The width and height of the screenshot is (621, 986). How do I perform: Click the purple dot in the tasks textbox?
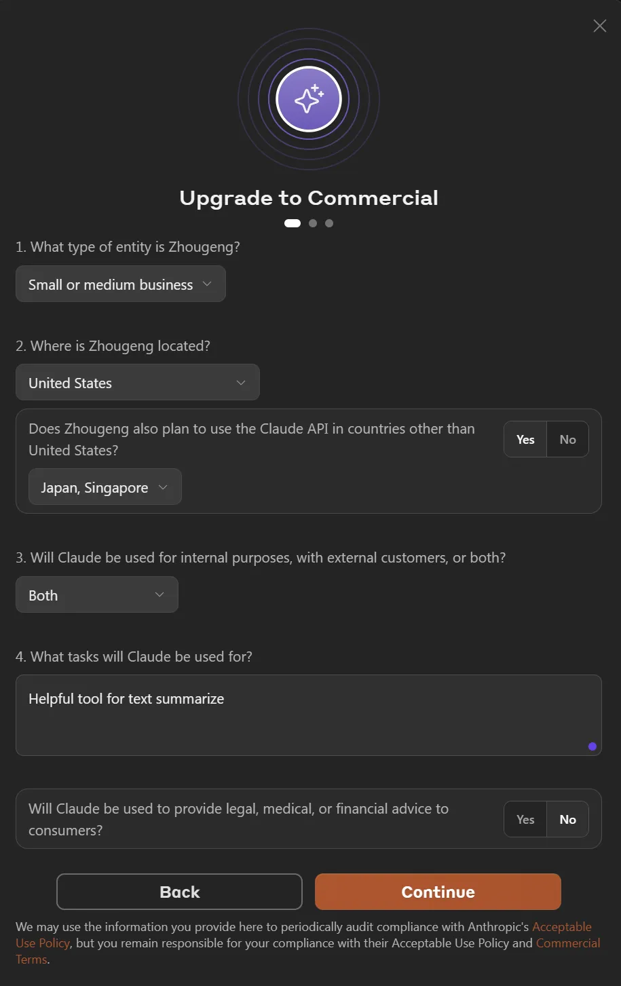592,746
